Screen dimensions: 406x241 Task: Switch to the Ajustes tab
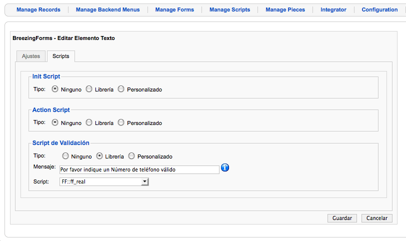point(31,56)
